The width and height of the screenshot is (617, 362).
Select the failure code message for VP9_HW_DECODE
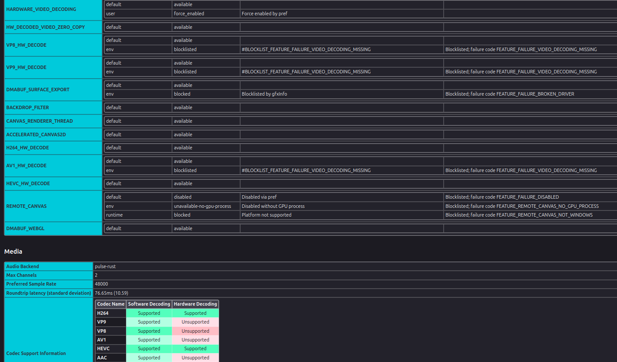point(521,72)
